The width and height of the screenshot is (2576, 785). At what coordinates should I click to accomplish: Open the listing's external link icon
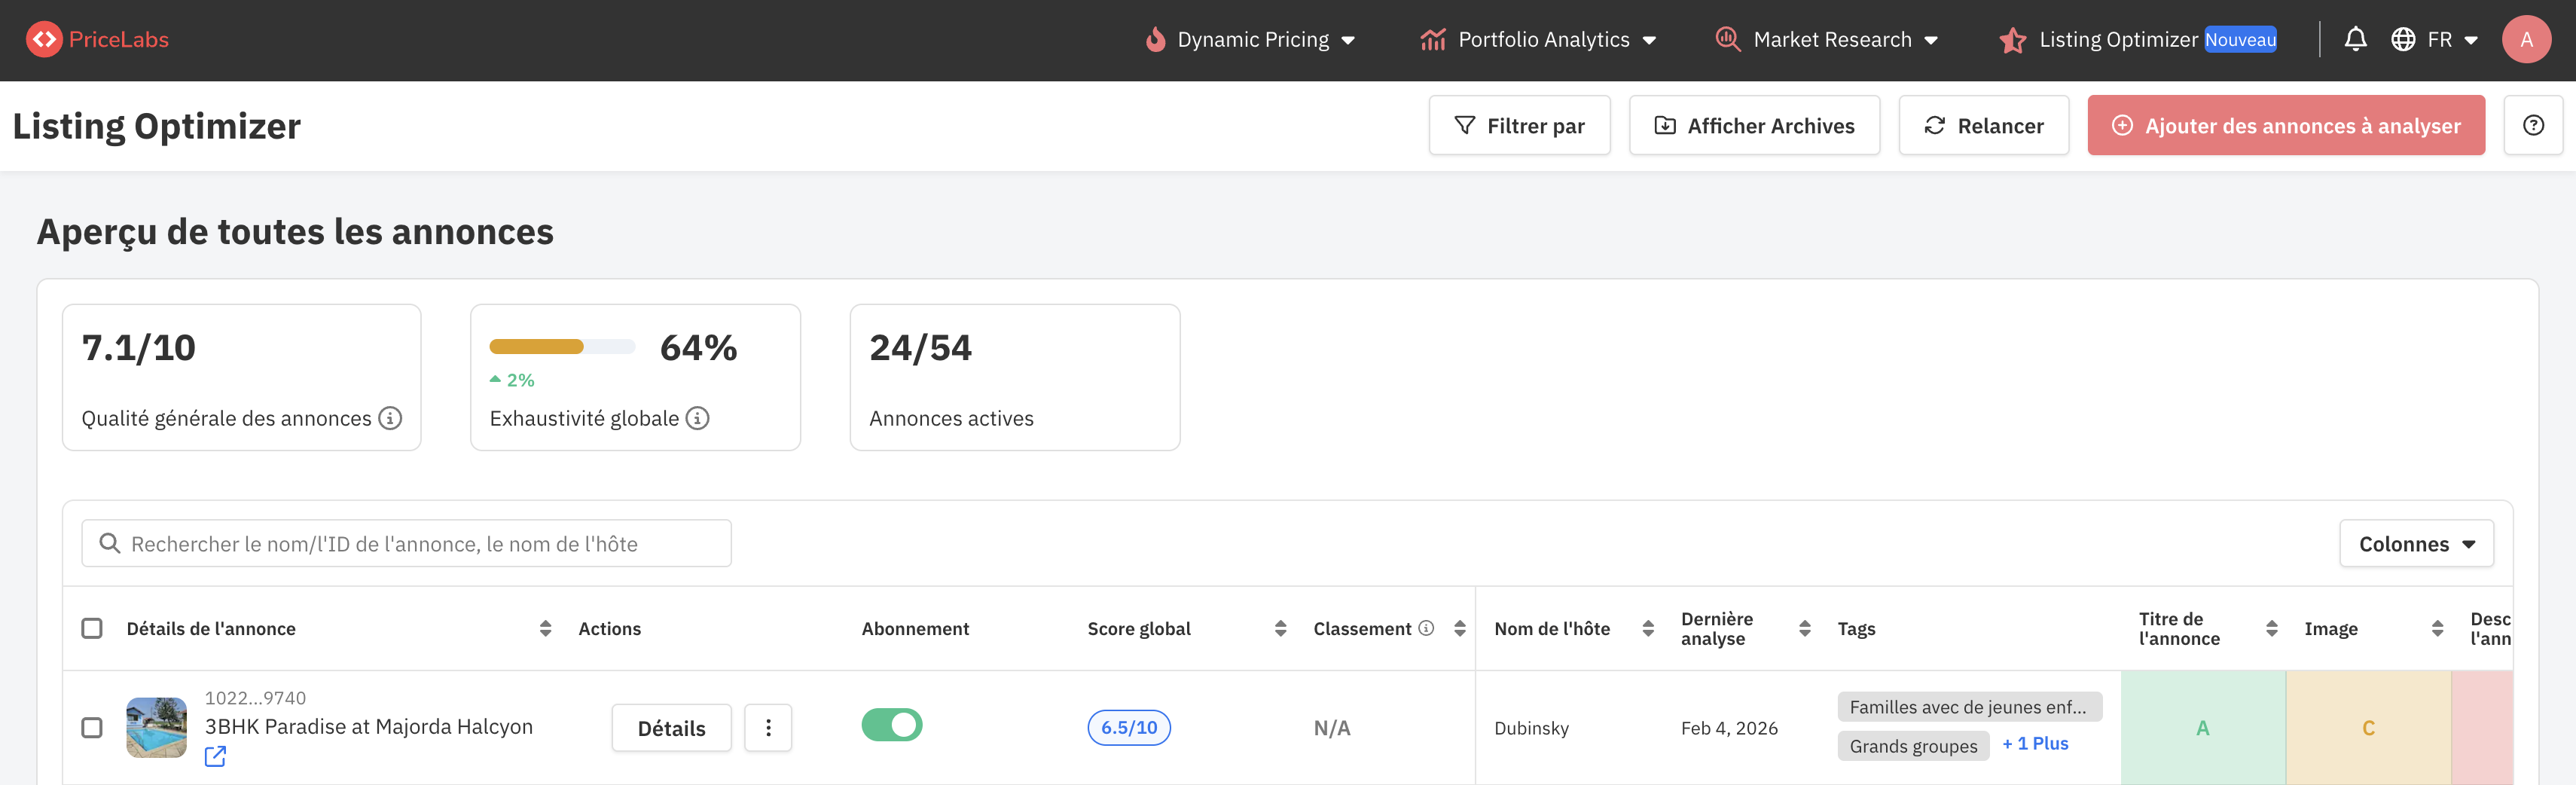click(215, 757)
